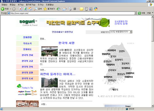Click the yellow Discuss note toolbar icon

pyautogui.click(x=82, y=9)
